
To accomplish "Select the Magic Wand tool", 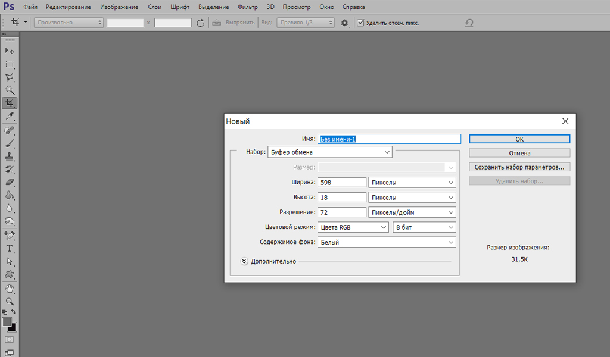I will (10, 90).
